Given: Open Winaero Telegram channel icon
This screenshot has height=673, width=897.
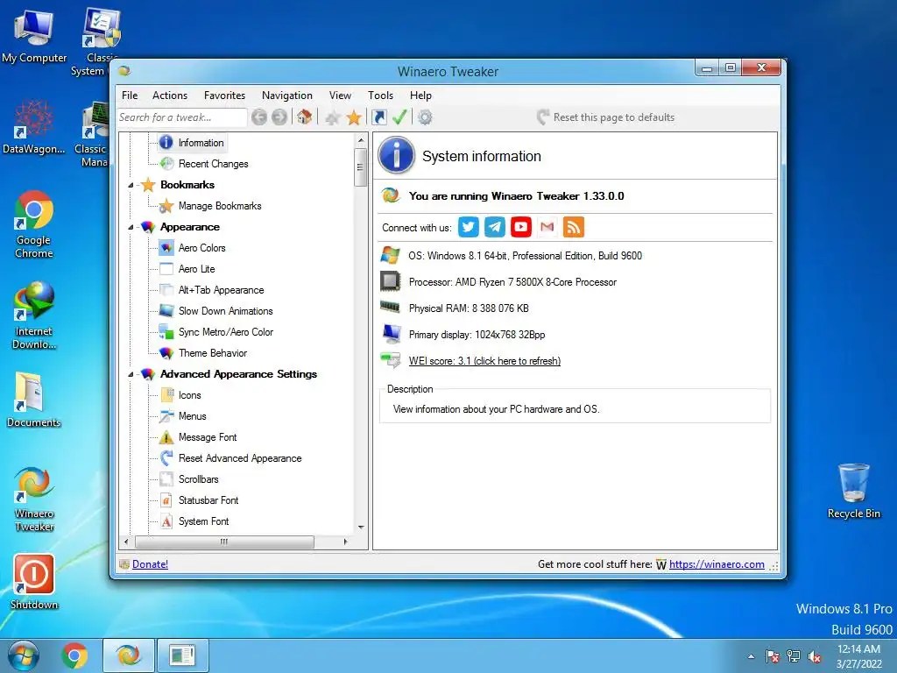Looking at the screenshot, I should tap(495, 227).
